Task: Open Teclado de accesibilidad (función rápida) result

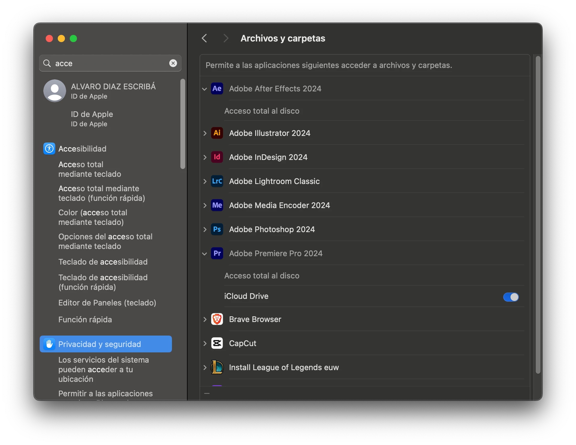Action: coord(103,282)
